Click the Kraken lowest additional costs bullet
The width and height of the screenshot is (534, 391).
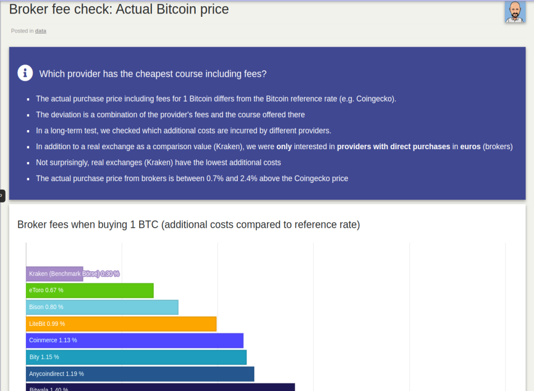pyautogui.click(x=158, y=163)
